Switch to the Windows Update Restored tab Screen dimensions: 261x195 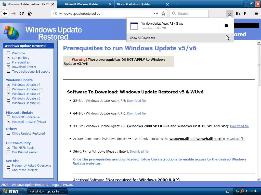[x=28, y=4]
